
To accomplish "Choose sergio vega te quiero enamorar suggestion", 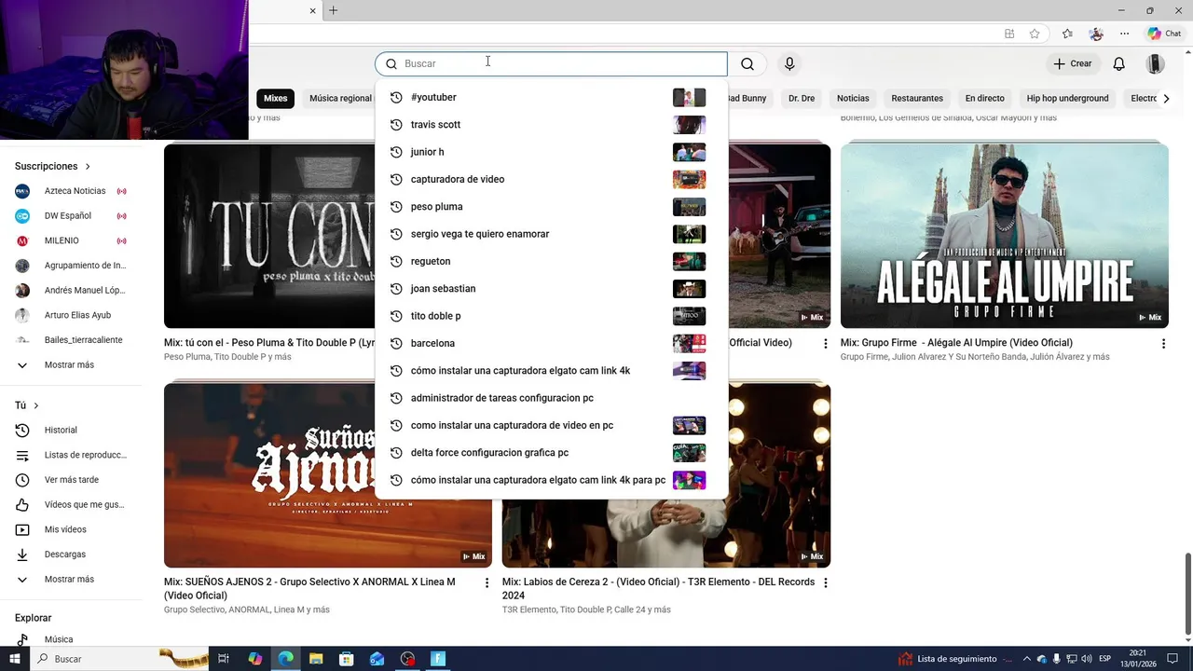I will 551,234.
